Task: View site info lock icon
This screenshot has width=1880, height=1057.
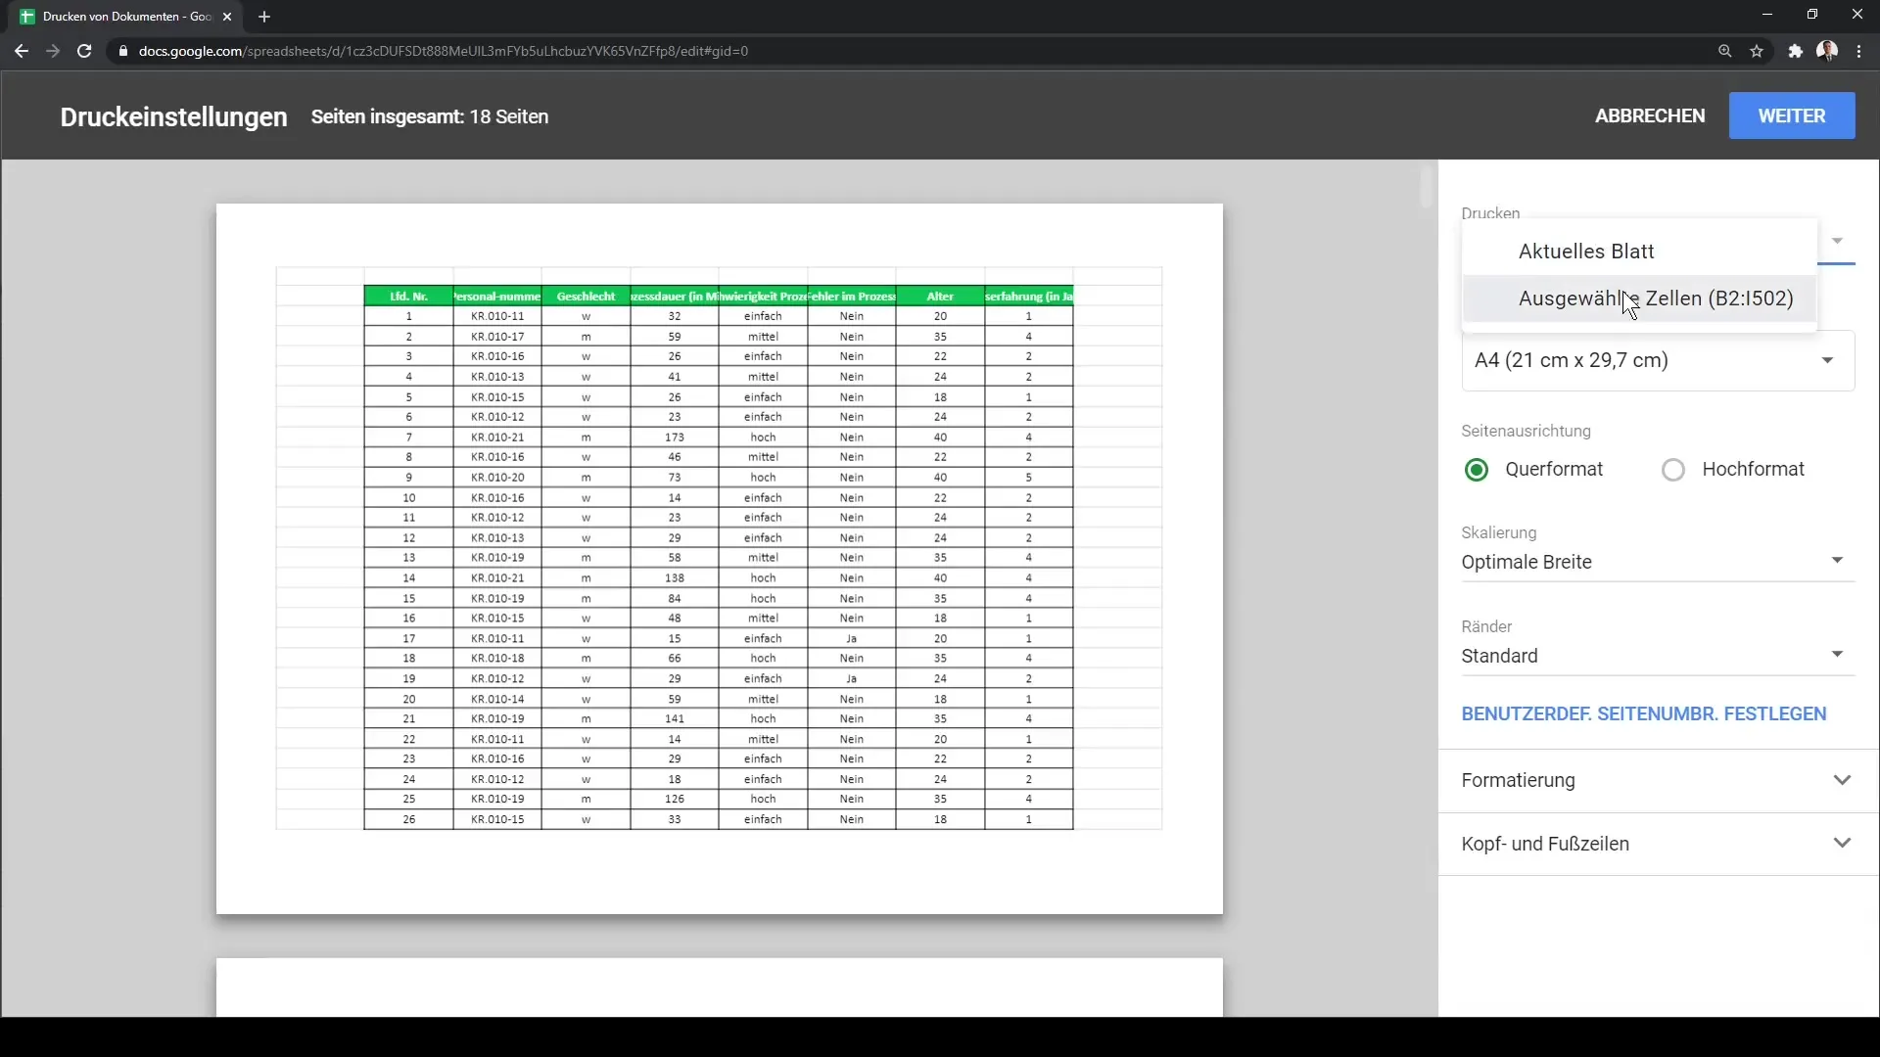Action: 123,51
